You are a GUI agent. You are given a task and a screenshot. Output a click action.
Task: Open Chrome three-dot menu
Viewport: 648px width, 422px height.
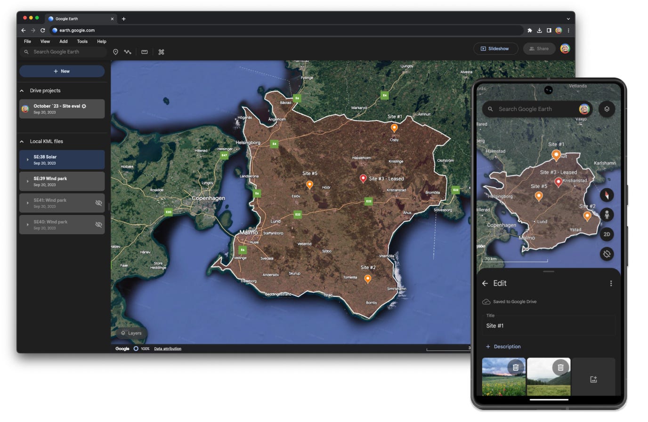click(568, 30)
